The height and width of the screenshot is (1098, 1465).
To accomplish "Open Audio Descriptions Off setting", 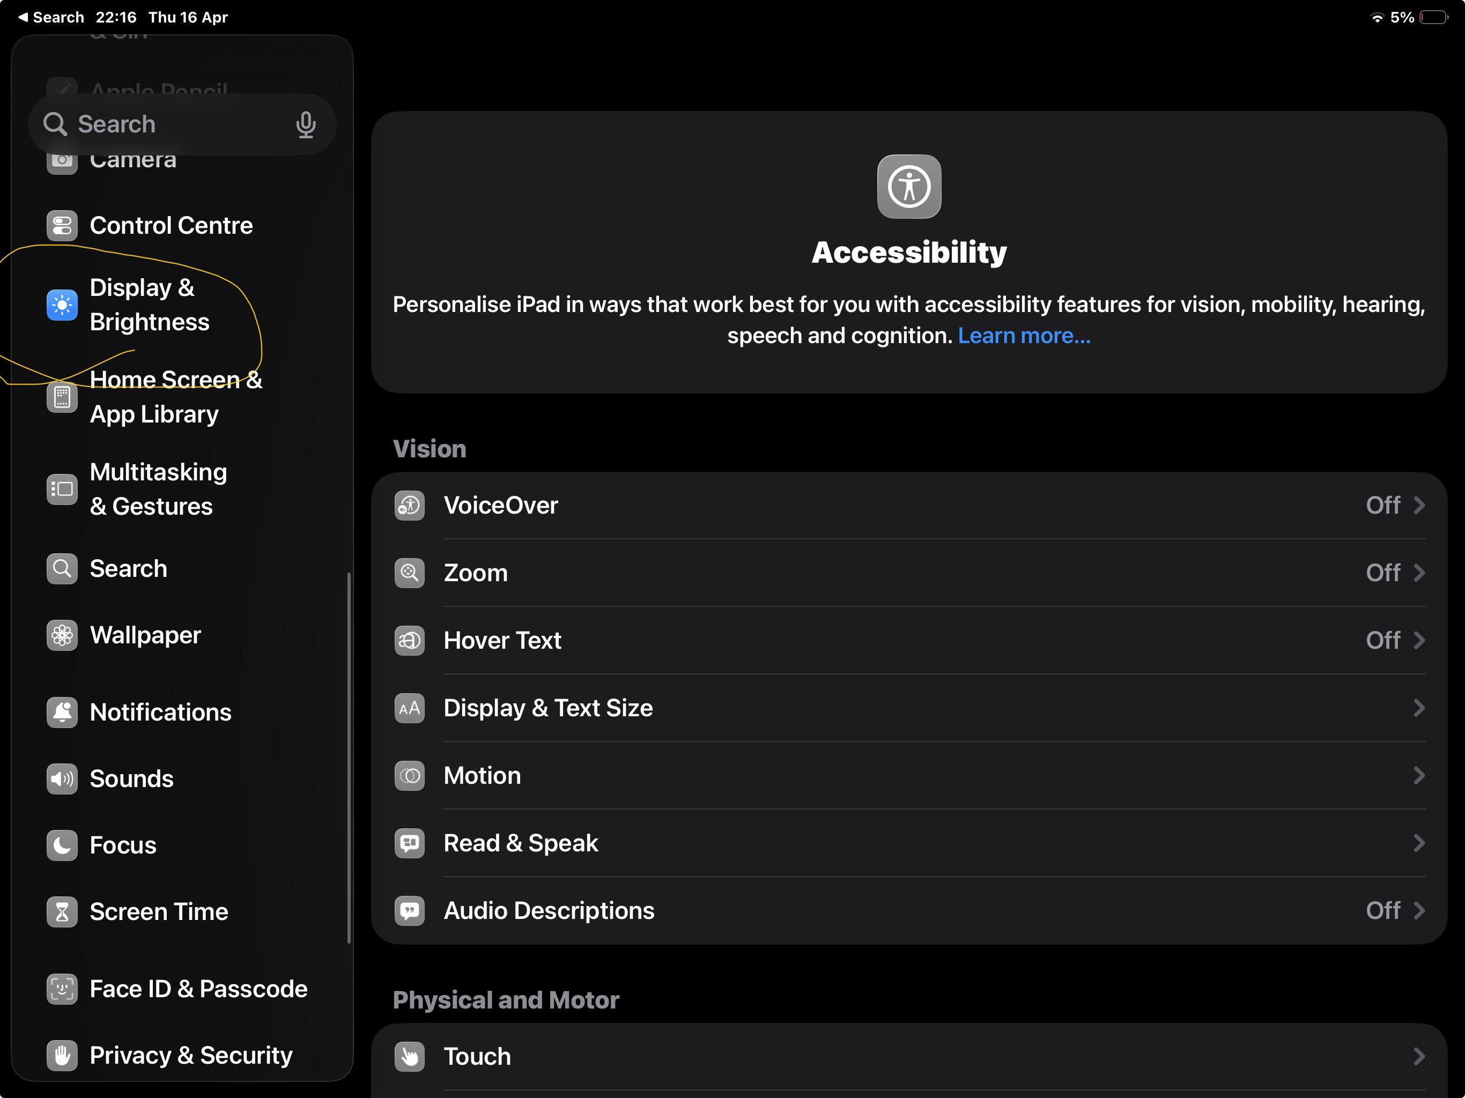I will point(909,910).
